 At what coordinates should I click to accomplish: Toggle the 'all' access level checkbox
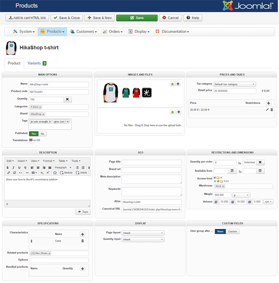pyautogui.click(x=215, y=178)
